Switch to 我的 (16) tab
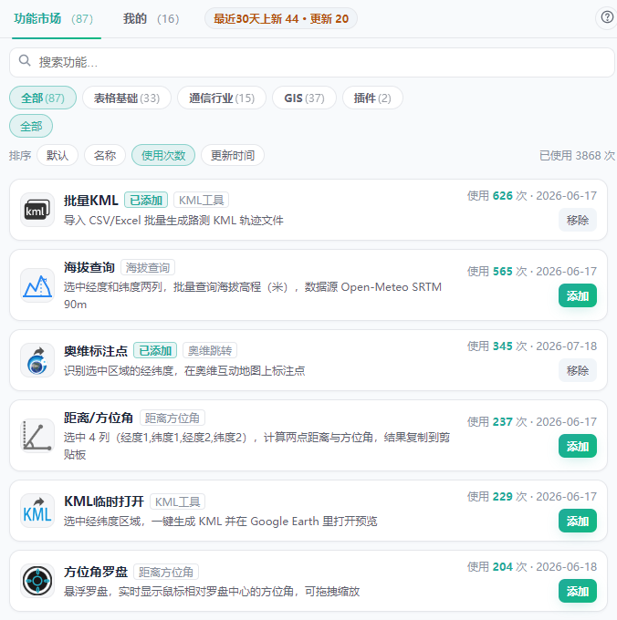617x620 pixels. 151,19
